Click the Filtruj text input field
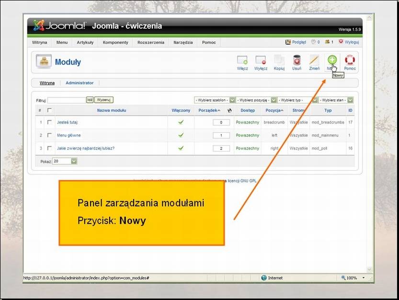This screenshot has height=300, width=399. [67, 100]
